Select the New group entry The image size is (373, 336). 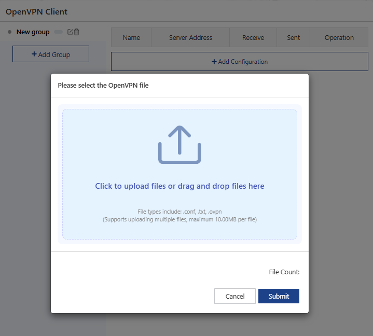(33, 32)
